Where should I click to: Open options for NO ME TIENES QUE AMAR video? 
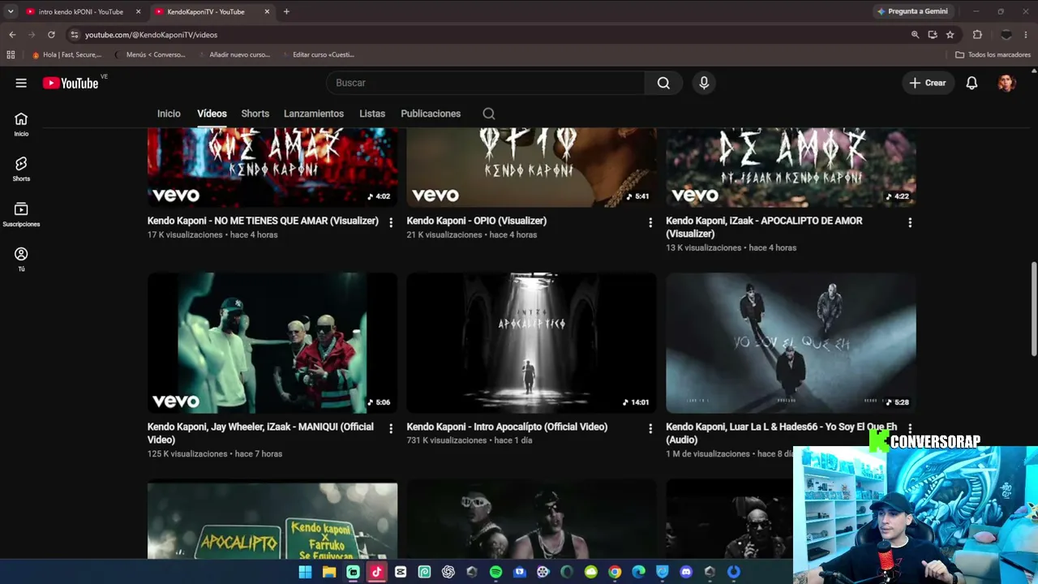tap(391, 222)
